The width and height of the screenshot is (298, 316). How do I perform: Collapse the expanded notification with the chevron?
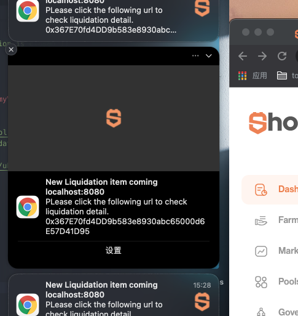[x=208, y=56]
